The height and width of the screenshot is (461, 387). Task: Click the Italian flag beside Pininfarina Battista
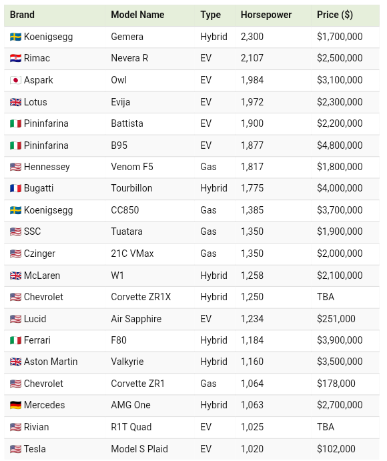tap(15, 123)
